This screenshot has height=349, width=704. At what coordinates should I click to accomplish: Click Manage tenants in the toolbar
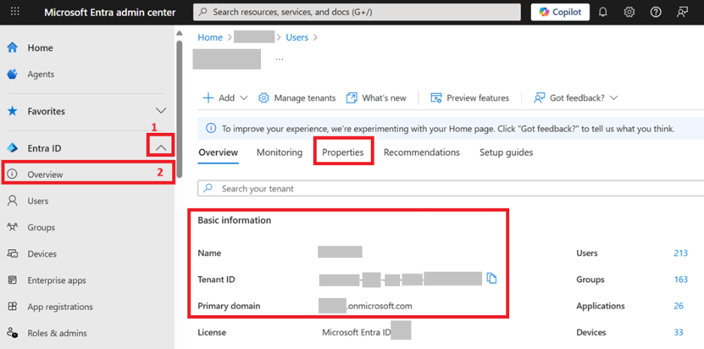[297, 98]
